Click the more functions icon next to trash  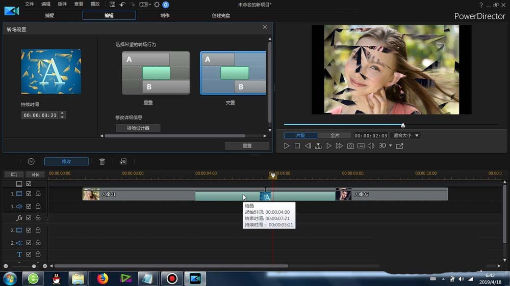[x=123, y=161]
